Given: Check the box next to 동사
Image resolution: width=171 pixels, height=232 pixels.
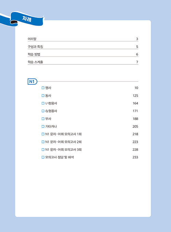Looking at the screenshot, I should 43,96.
